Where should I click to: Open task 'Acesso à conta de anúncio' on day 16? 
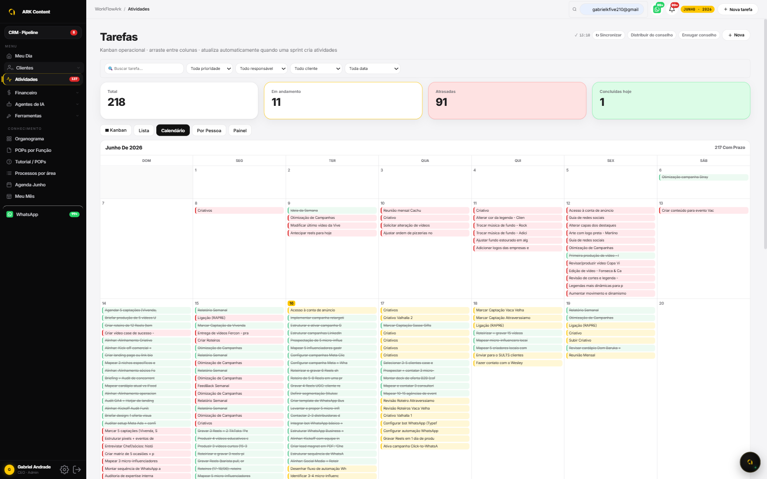click(332, 310)
